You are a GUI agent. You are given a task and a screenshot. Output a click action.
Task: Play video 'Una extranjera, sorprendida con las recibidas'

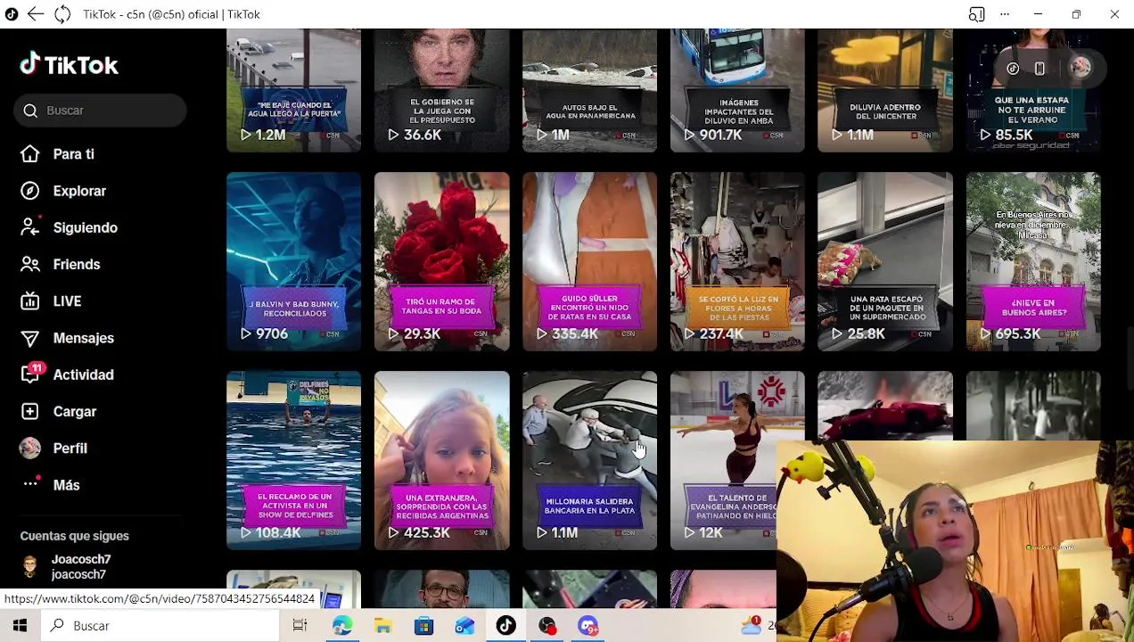[x=442, y=460]
